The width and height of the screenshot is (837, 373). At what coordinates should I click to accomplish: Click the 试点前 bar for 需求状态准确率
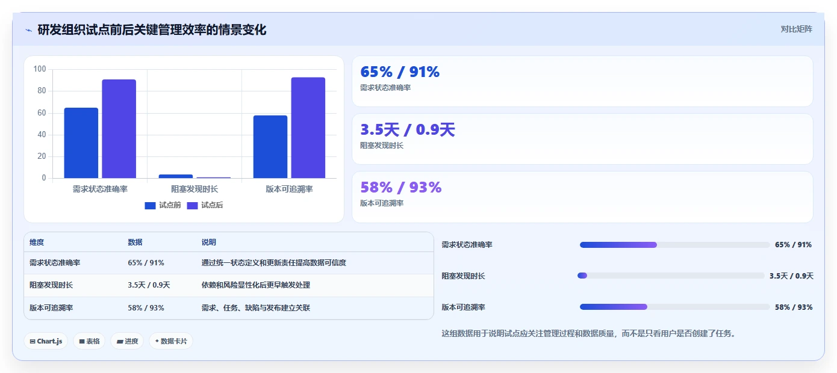click(81, 143)
